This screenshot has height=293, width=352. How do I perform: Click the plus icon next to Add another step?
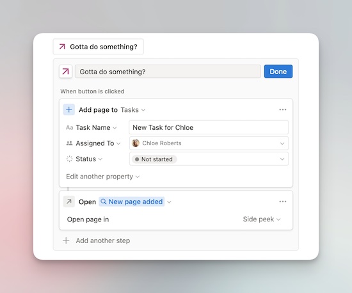[66, 241]
